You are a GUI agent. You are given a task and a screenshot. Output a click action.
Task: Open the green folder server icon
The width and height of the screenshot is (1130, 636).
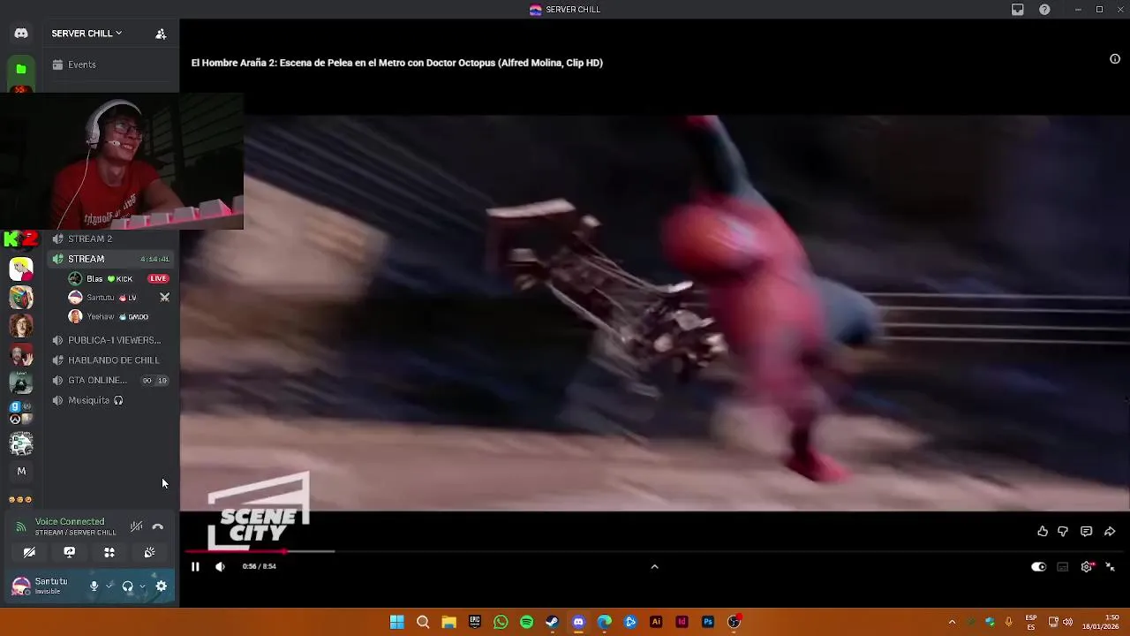[21, 69]
